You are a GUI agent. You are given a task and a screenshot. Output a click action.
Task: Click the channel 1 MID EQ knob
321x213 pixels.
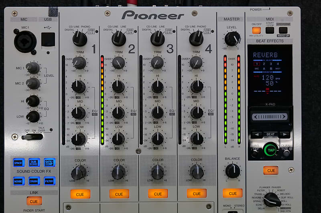click(79, 113)
